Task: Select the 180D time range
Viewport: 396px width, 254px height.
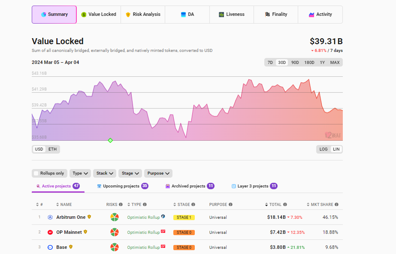Action: pos(309,62)
